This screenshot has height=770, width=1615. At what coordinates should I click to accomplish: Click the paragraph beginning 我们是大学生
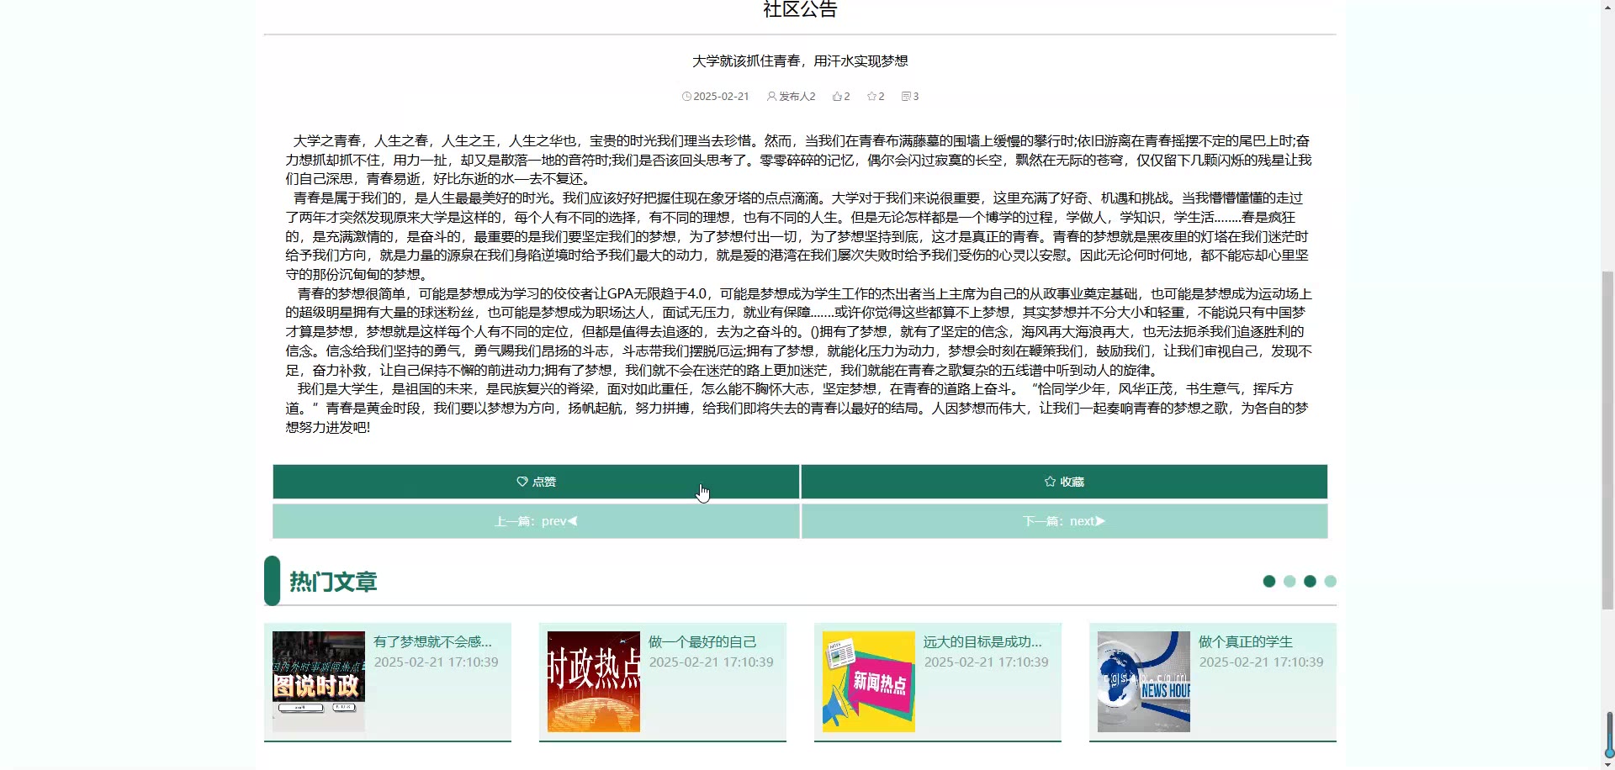click(799, 409)
